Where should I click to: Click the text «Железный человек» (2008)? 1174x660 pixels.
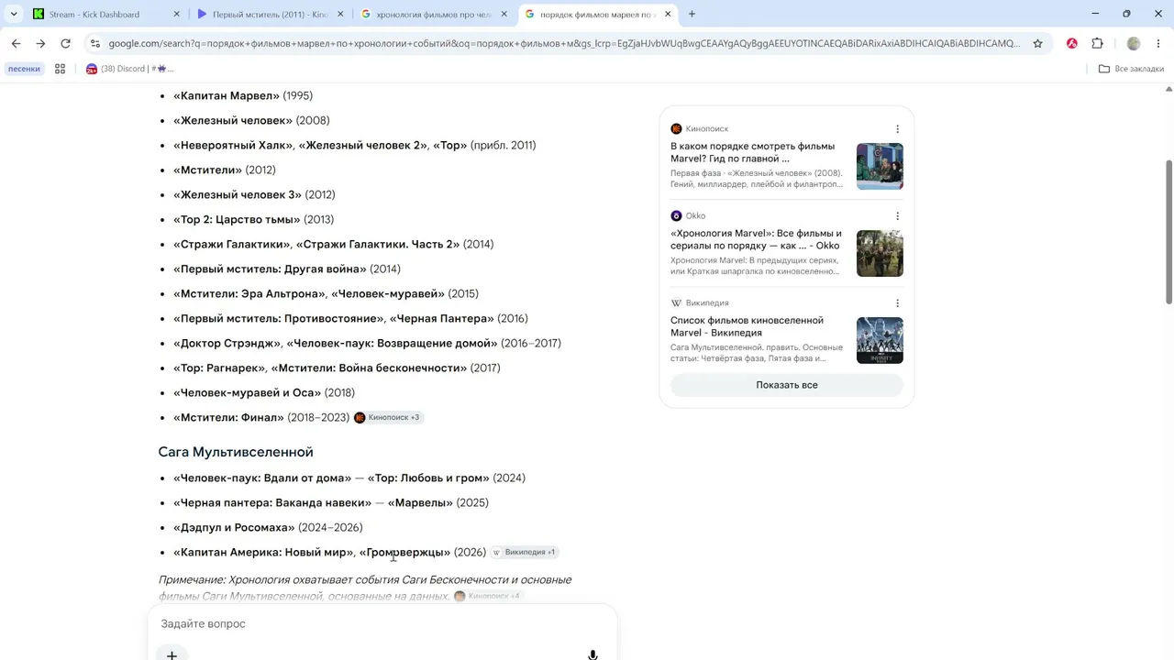click(x=251, y=121)
